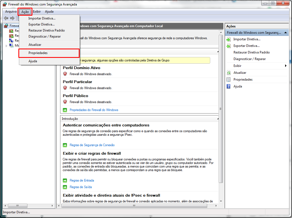Select the Atualizar refresh icon in Ações pane
Image resolution: width=292 pixels, height=218 pixels.
[x=229, y=73]
